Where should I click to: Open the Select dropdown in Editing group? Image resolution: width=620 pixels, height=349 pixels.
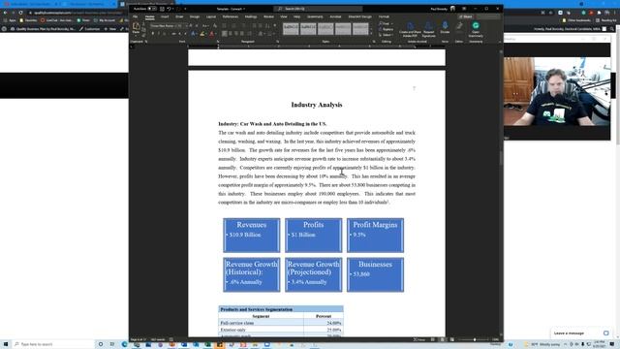tap(386, 35)
